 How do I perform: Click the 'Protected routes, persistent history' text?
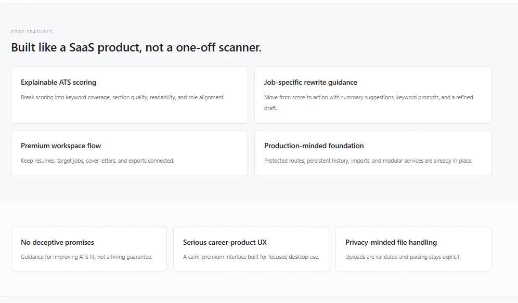[368, 161]
